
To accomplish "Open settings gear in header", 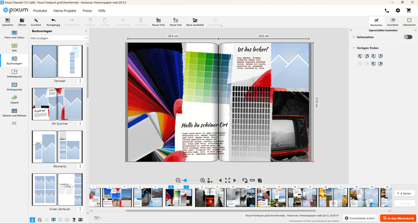I will tap(398, 10).
